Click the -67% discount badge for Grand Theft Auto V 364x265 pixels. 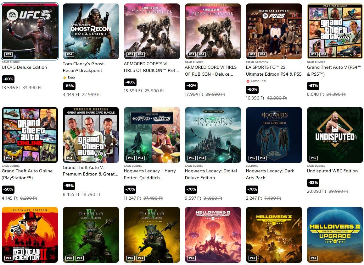pos(313,86)
